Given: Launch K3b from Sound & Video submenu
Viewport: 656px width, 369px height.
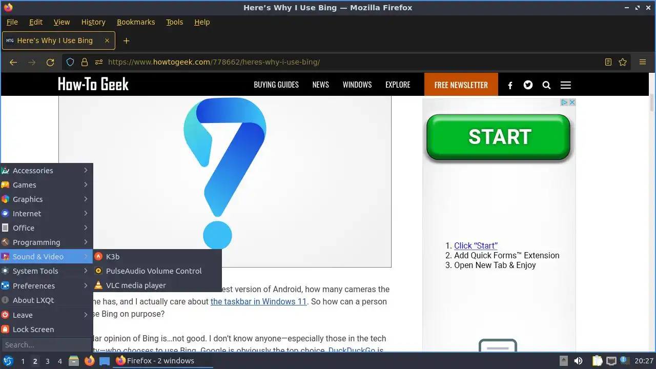Looking at the screenshot, I should (x=157, y=257).
